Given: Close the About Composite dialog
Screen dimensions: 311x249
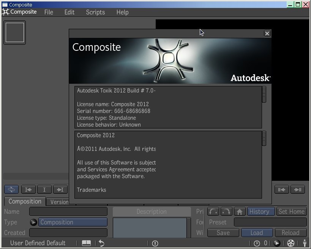Looking at the screenshot, I should 267,33.
